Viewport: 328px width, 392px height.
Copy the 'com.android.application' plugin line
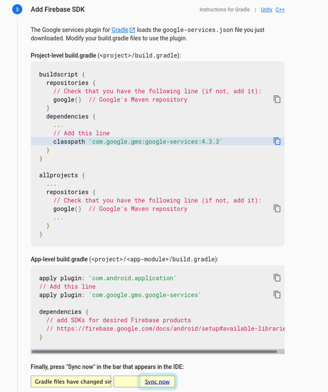click(x=277, y=278)
